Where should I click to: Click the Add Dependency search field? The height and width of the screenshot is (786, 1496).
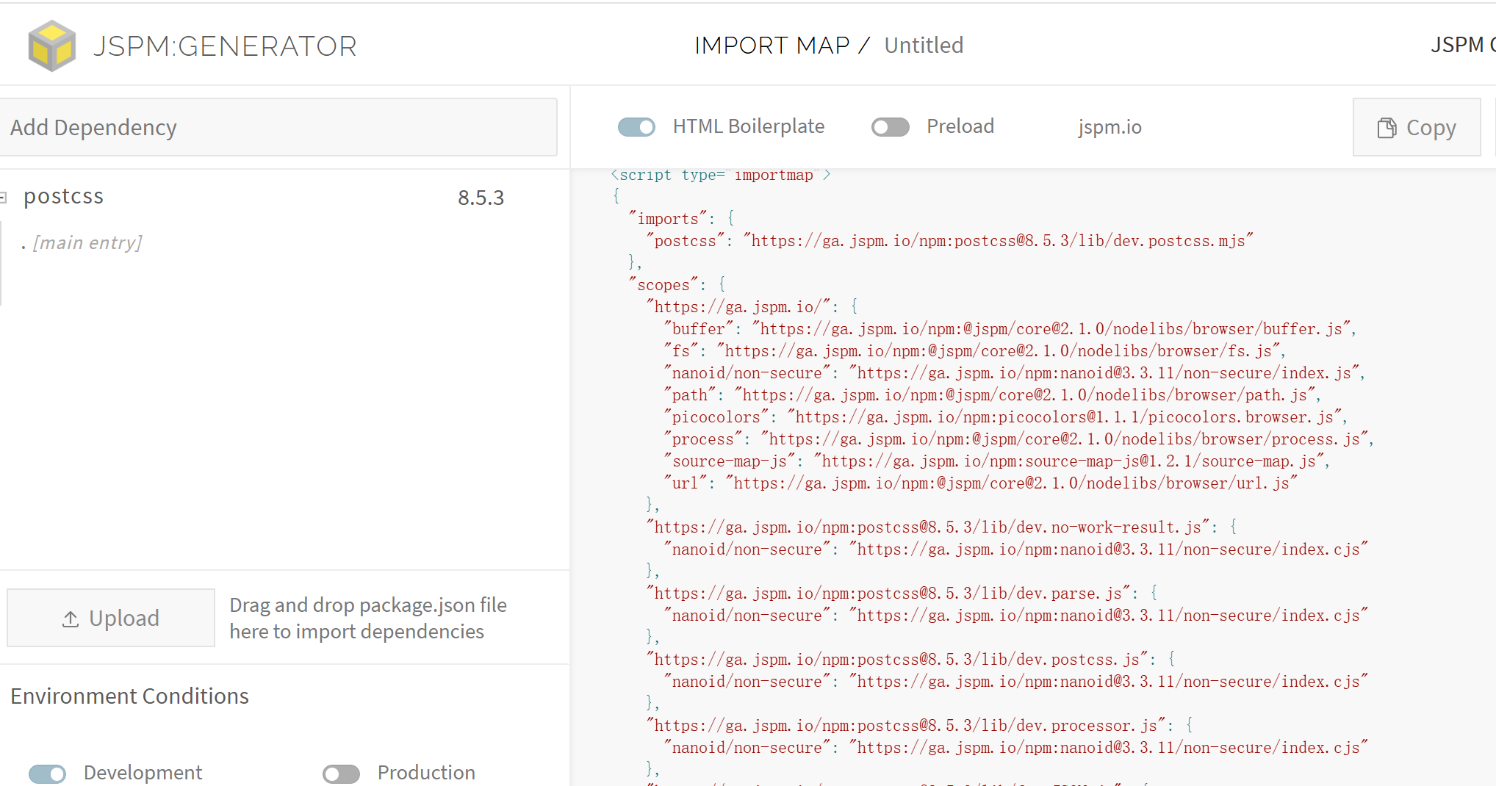pyautogui.click(x=278, y=127)
